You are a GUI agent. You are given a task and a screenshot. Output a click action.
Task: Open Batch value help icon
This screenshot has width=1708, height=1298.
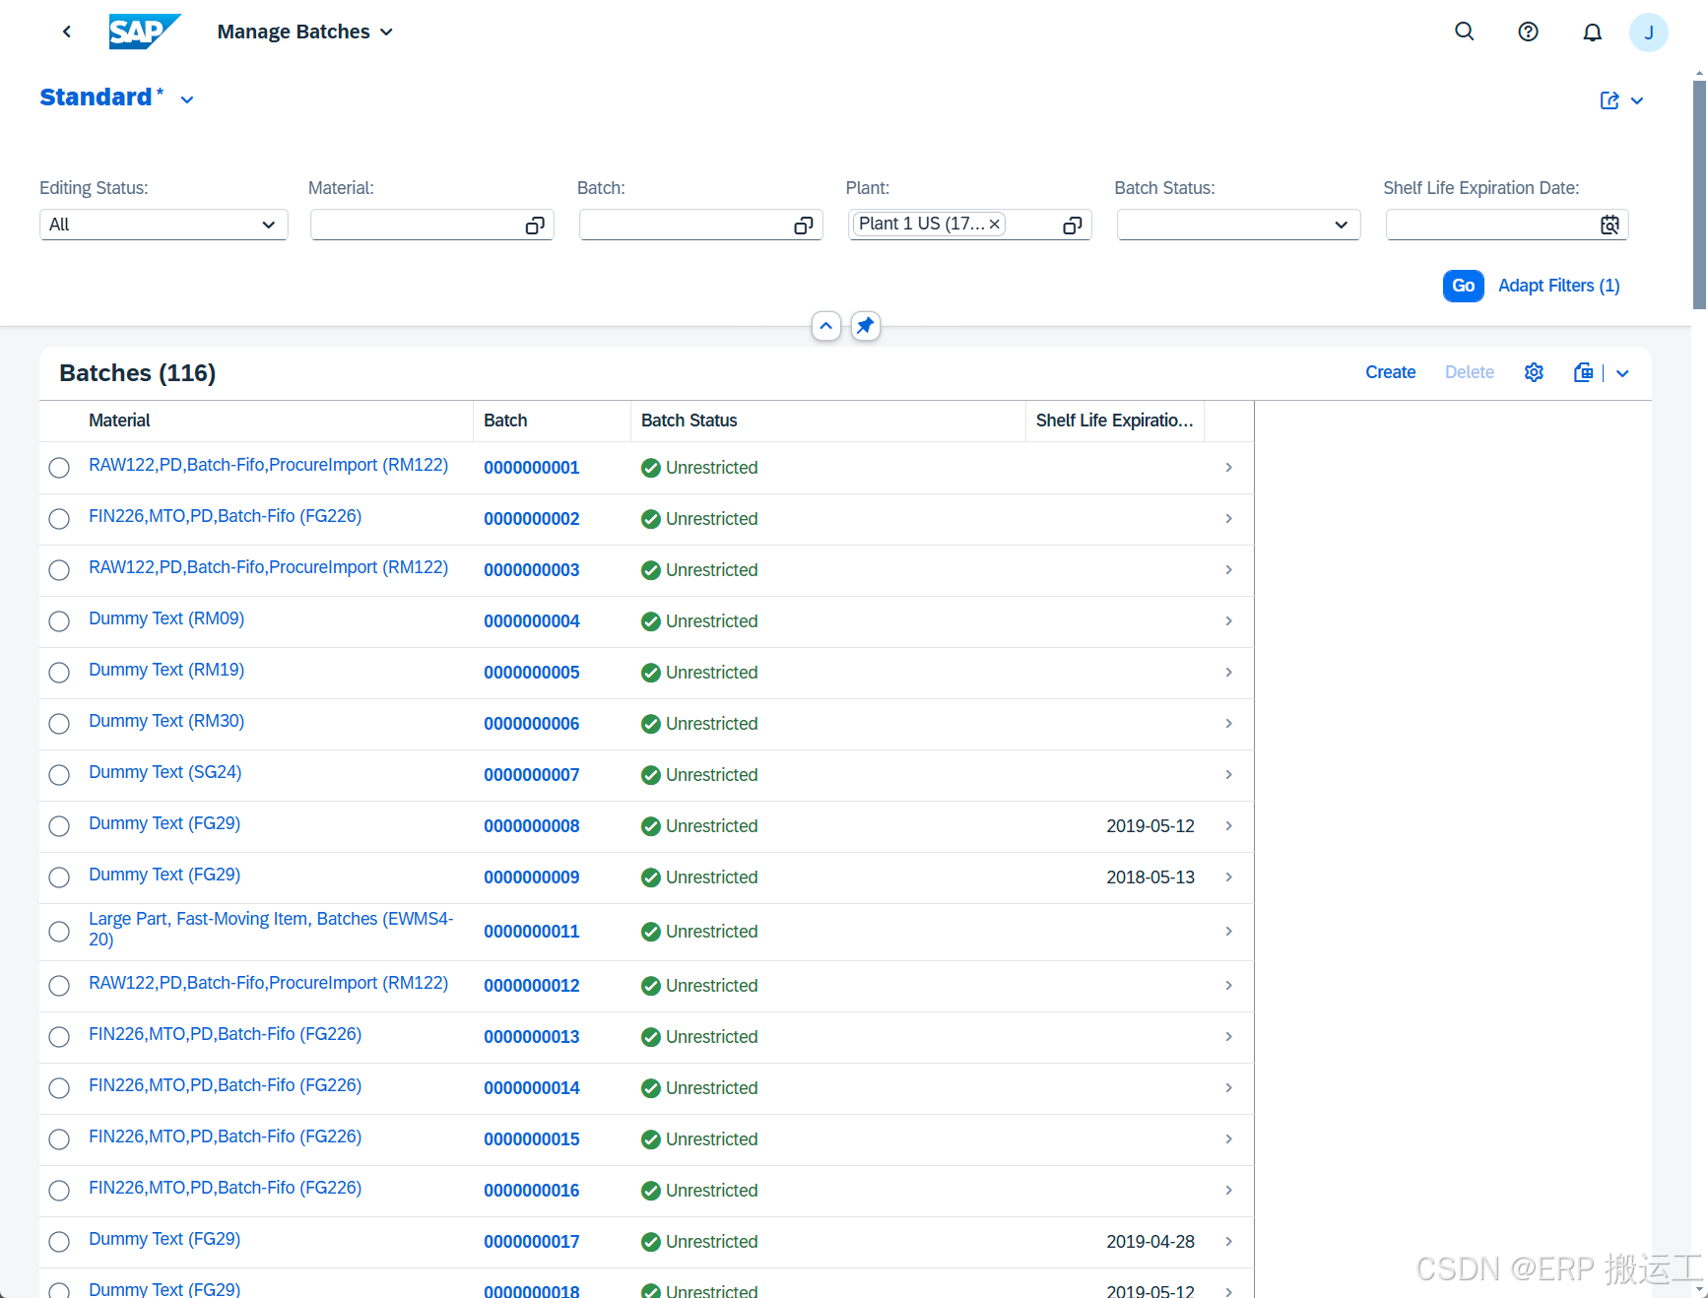pyautogui.click(x=804, y=226)
